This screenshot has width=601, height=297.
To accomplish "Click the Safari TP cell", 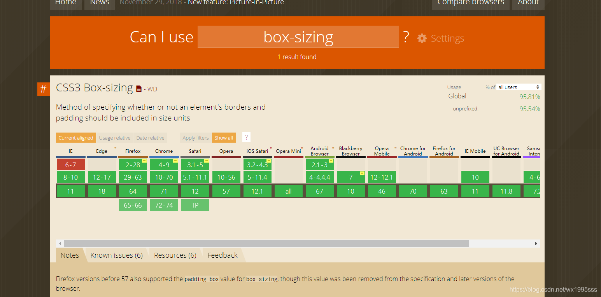I will click(195, 205).
